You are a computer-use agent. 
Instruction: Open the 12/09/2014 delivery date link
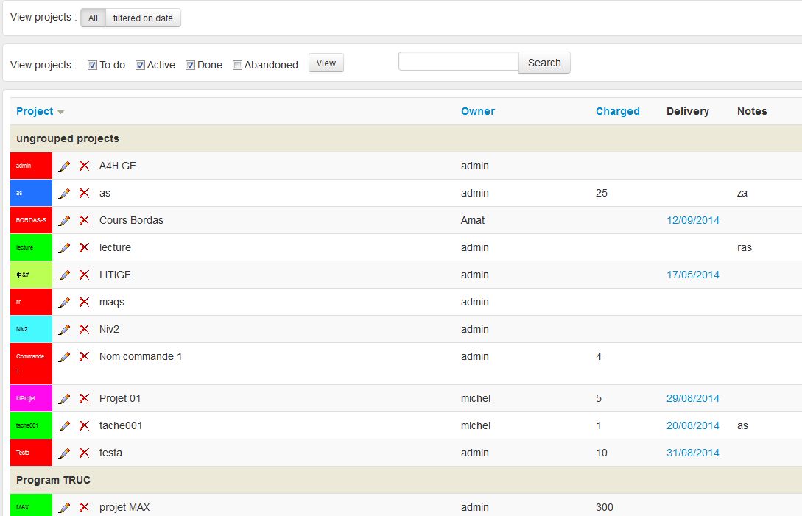(x=692, y=220)
